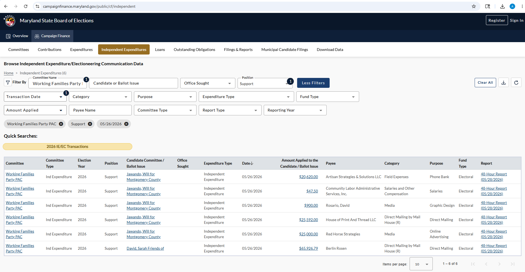Viewport: 525px width, 272px height.
Task: Open the $20,620.00 amount link
Action: click(x=308, y=177)
